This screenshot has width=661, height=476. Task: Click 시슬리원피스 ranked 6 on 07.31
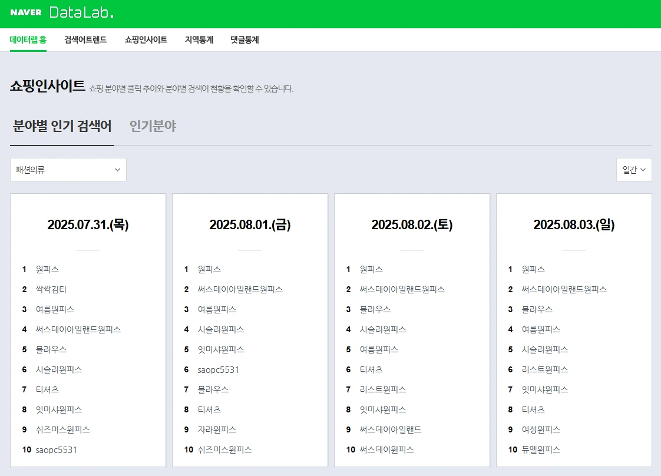(x=58, y=369)
